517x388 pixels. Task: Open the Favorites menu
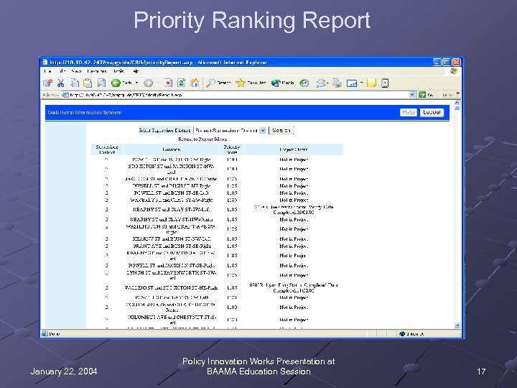click(97, 71)
